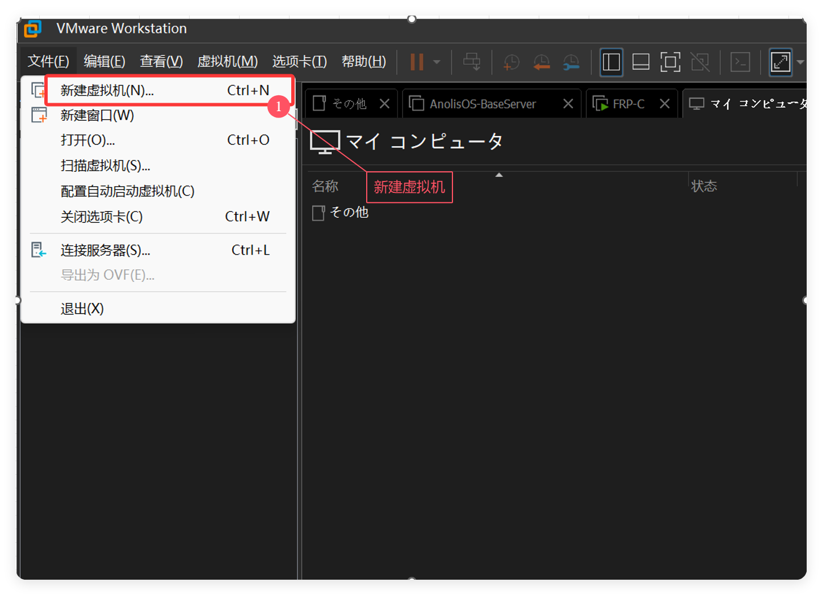The image size is (822, 595).
Task: Click the new window menu icon
Action: tap(39, 115)
